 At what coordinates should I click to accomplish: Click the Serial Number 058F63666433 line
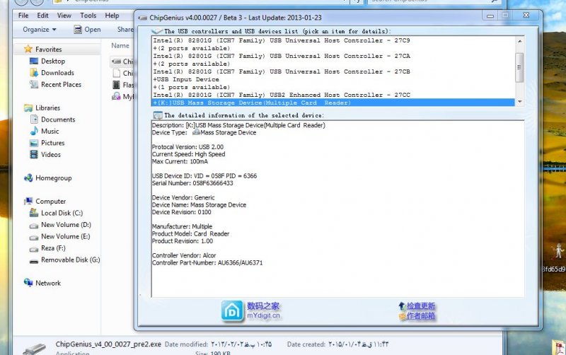(192, 183)
